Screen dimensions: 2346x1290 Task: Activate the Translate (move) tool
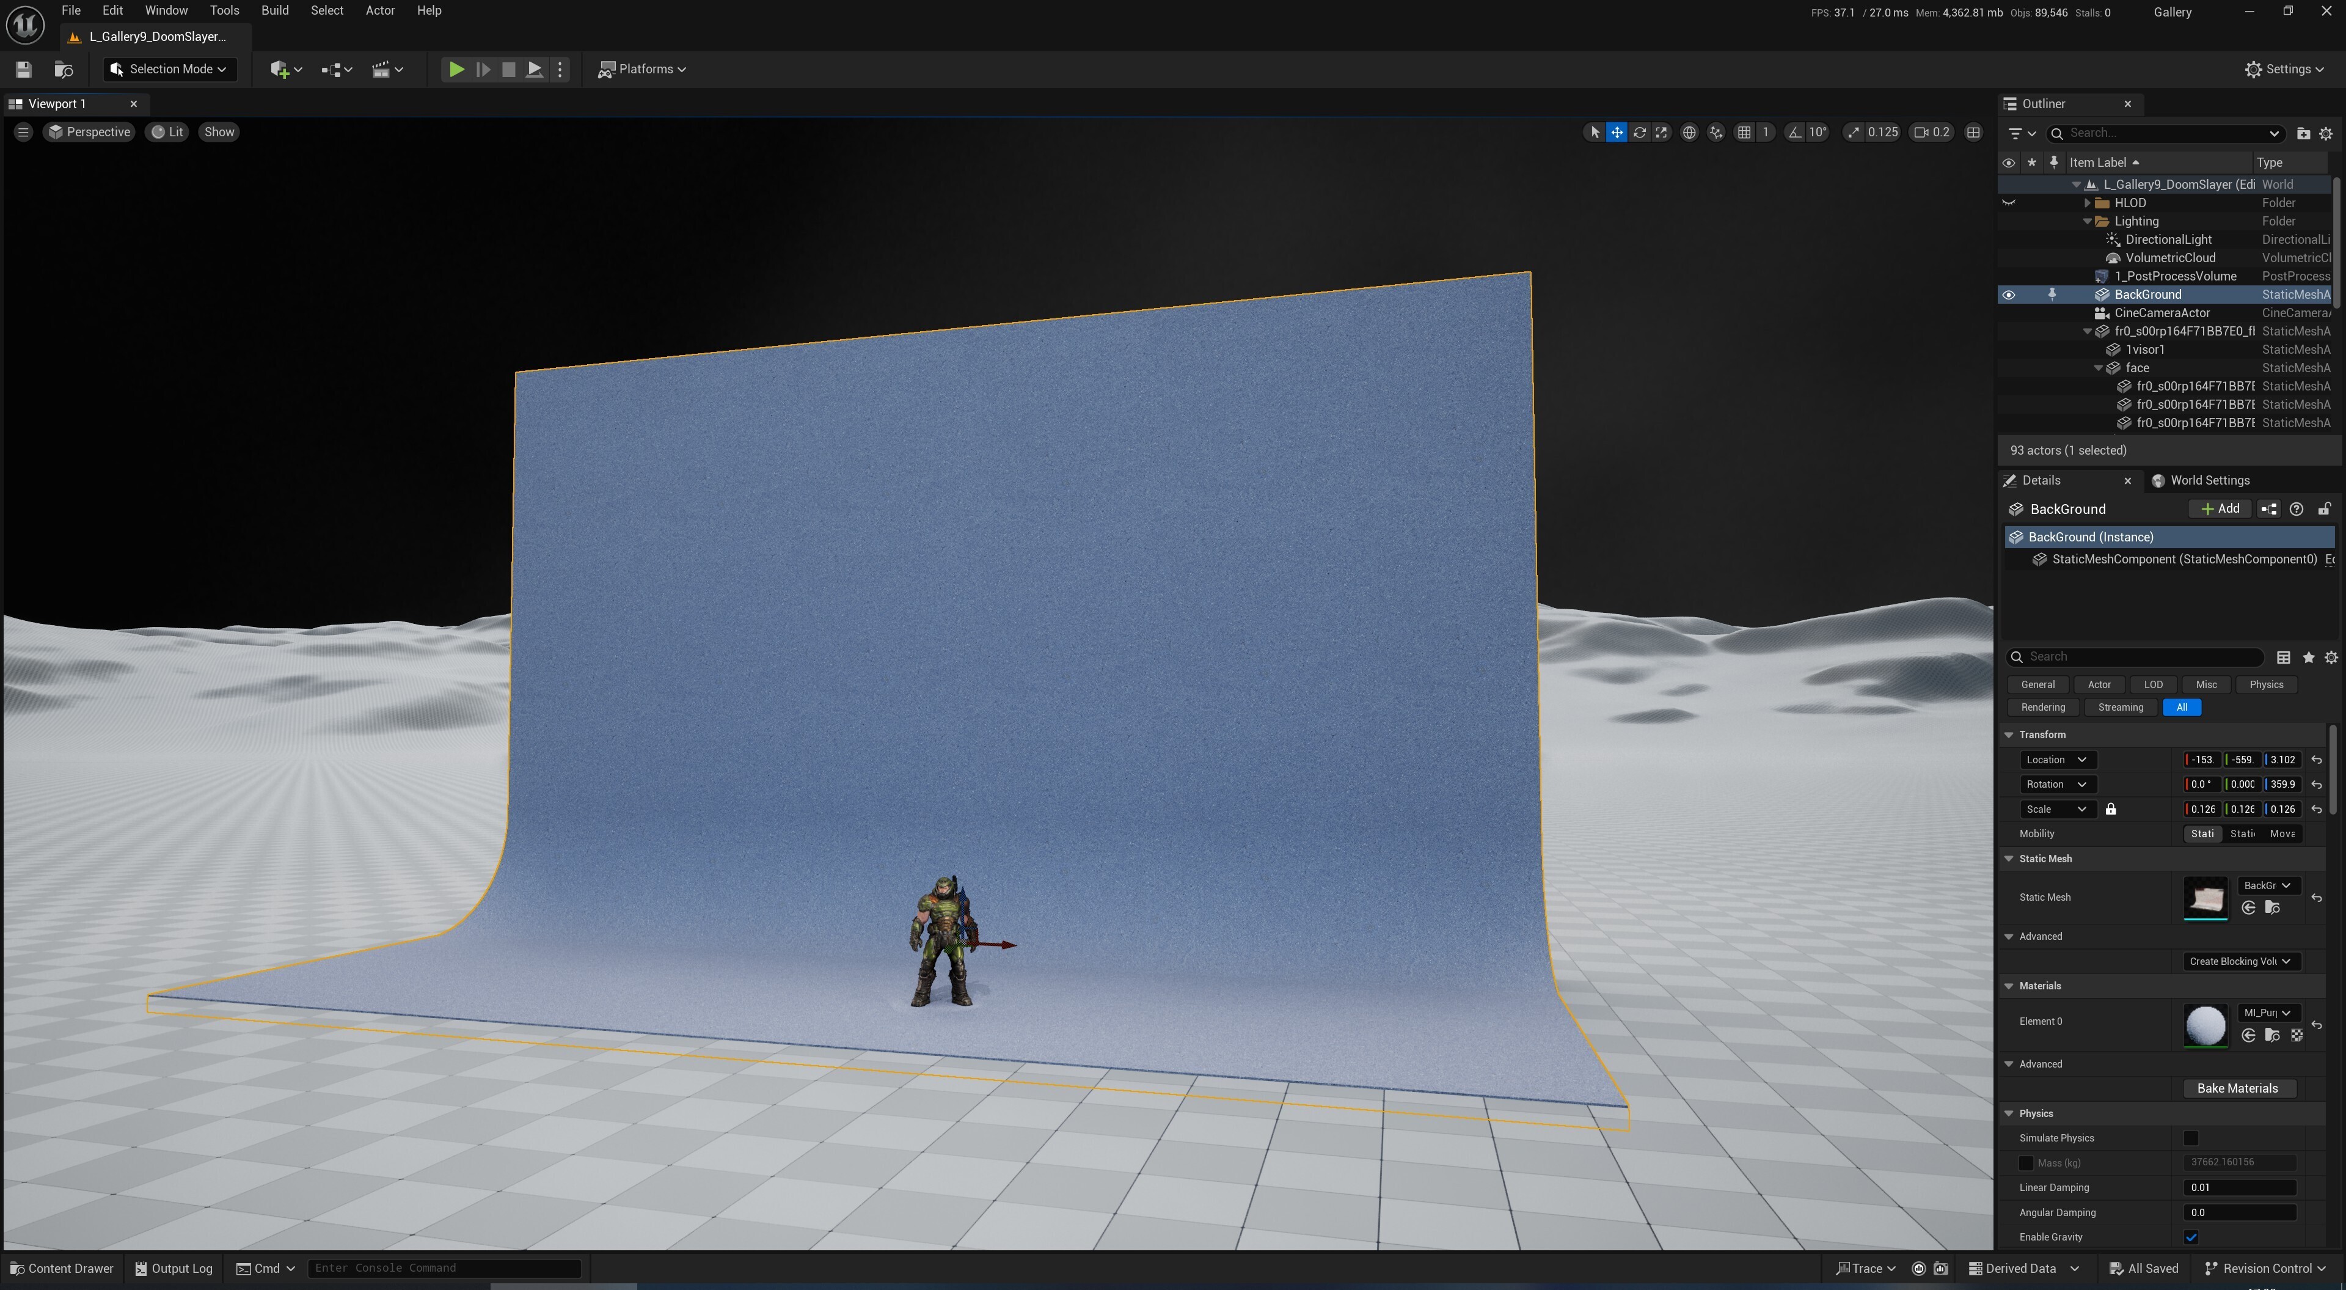click(1617, 132)
